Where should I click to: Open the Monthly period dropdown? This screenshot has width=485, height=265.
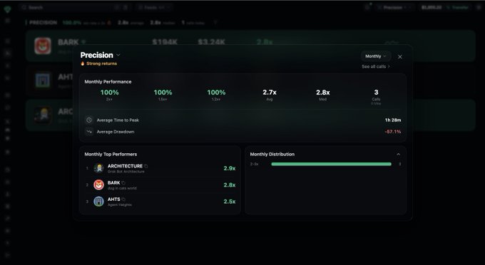click(x=375, y=56)
